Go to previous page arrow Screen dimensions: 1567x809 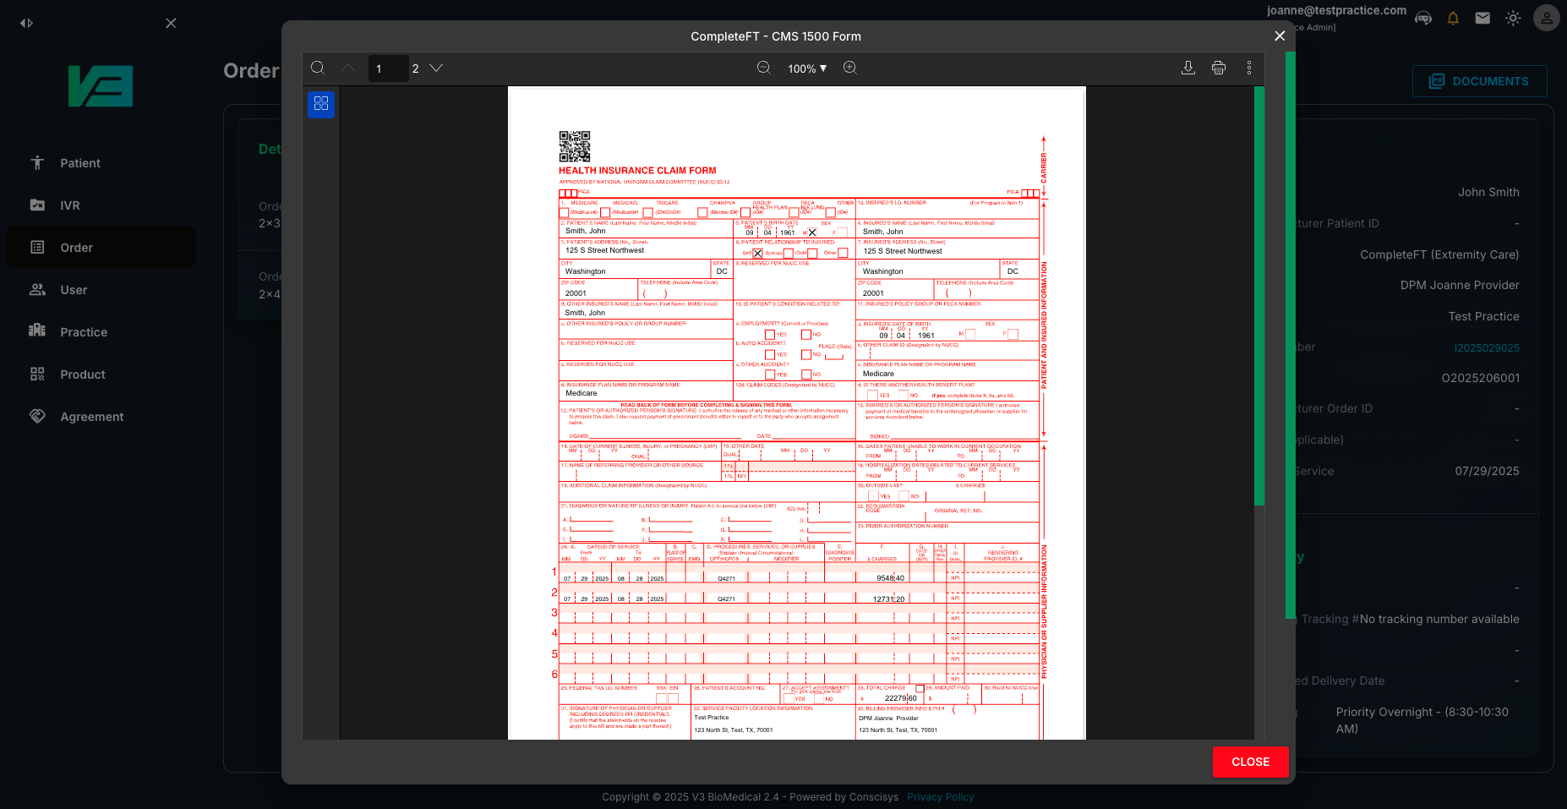pos(348,68)
